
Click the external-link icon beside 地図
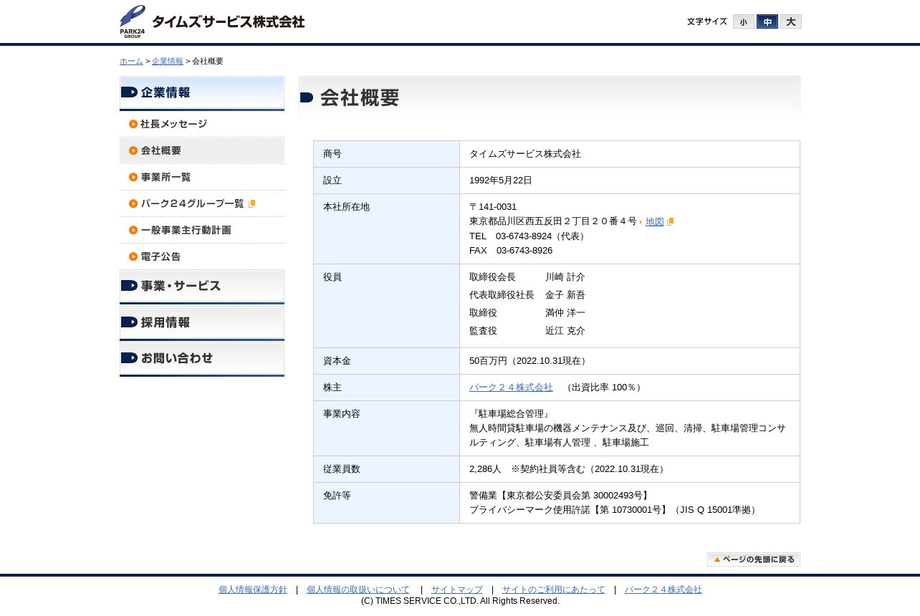pyautogui.click(x=671, y=222)
